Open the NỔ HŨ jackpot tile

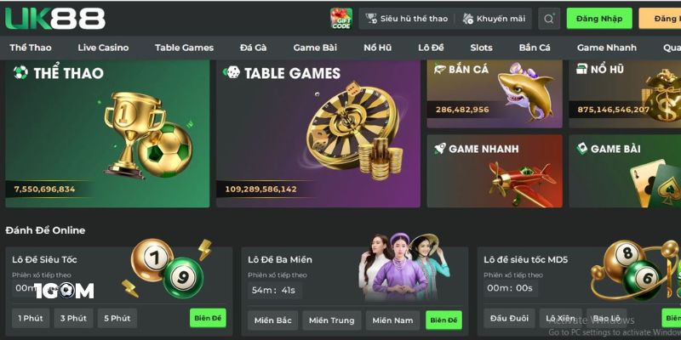[625, 94]
